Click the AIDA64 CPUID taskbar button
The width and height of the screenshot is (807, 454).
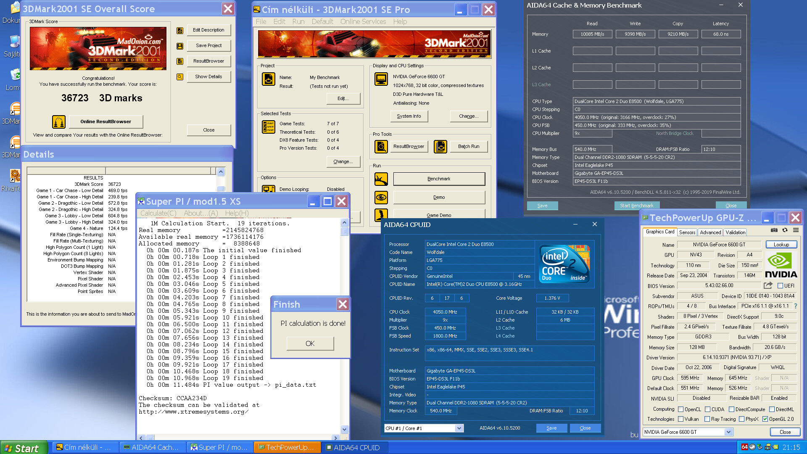(354, 447)
